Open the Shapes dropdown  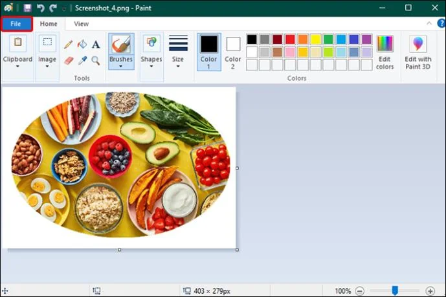[151, 52]
